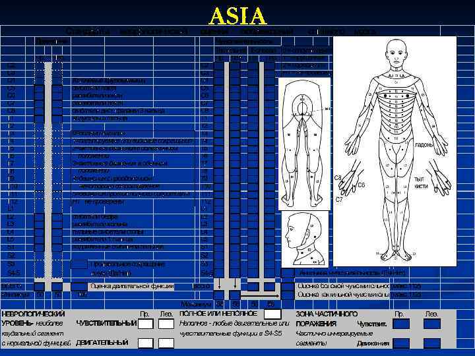Click the ЧУВСТВИТЕЛЬНЫЙ right (Пр.) level box

click(x=145, y=324)
